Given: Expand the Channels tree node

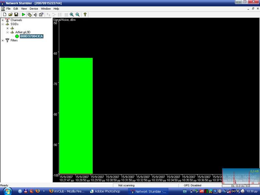Looking at the screenshot, I should (3, 20).
